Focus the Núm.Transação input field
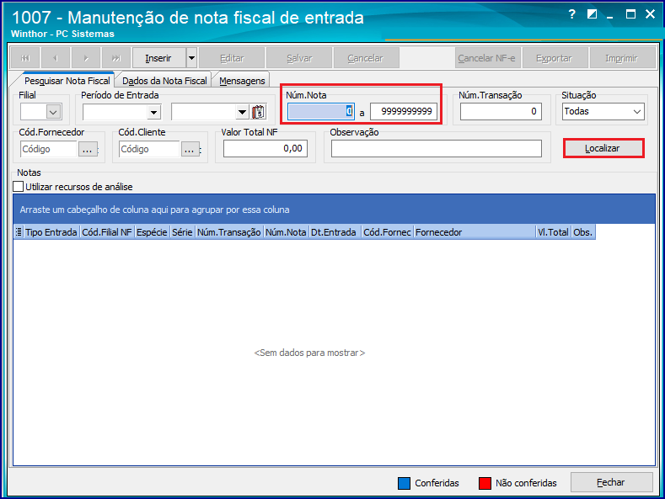 [x=501, y=111]
